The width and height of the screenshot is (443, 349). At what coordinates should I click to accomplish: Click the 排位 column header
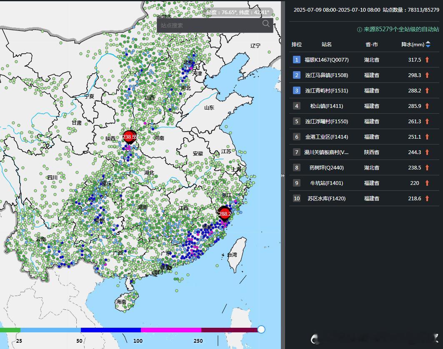click(x=297, y=44)
